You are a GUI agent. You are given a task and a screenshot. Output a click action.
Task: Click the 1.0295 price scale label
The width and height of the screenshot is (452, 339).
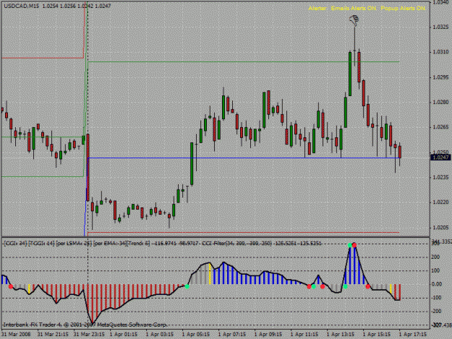pos(441,77)
